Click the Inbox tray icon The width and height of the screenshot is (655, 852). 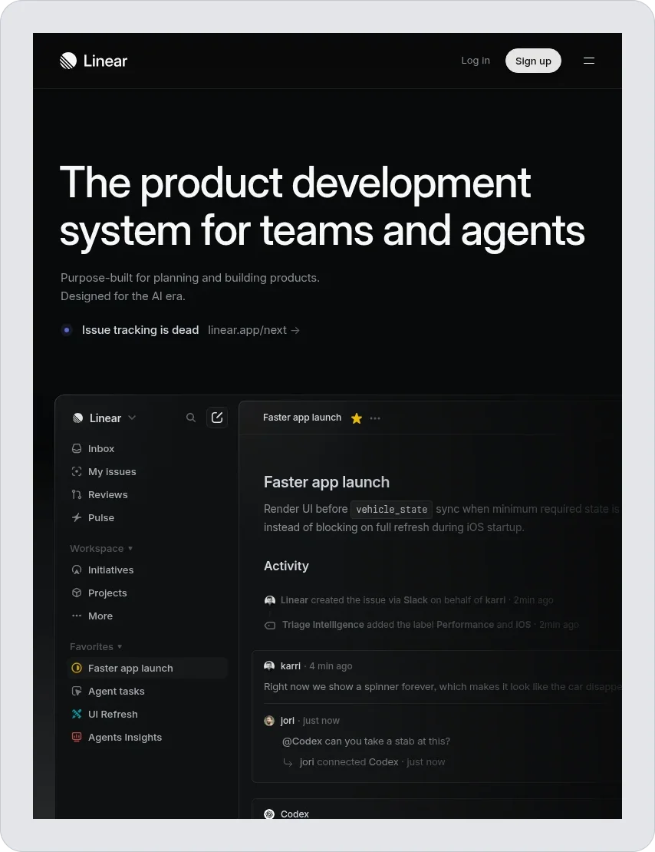[77, 448]
